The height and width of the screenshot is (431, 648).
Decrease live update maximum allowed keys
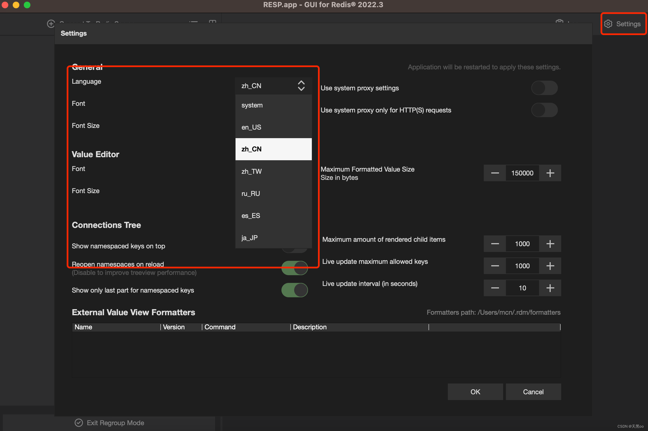point(495,266)
